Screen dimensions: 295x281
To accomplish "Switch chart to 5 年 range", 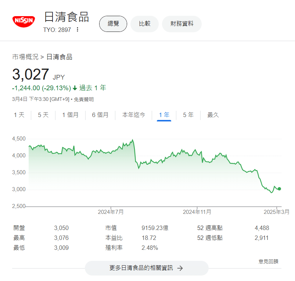I will [188, 115].
